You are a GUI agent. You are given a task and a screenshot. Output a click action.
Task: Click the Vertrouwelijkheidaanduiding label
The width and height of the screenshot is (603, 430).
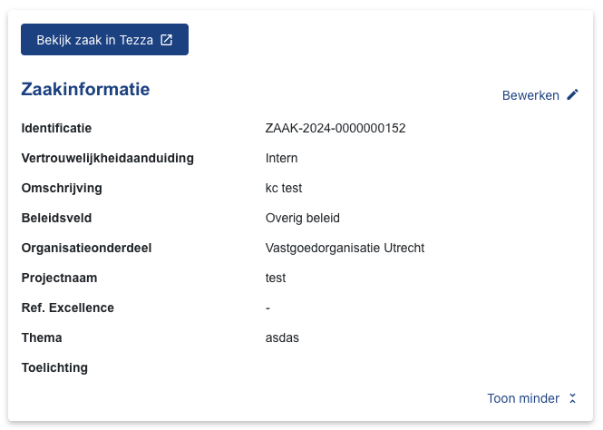[108, 158]
